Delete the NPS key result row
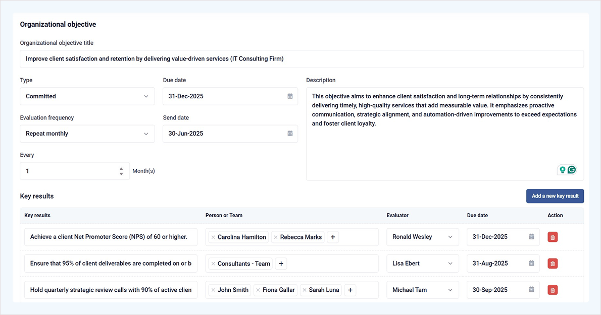The height and width of the screenshot is (315, 601). [552, 236]
